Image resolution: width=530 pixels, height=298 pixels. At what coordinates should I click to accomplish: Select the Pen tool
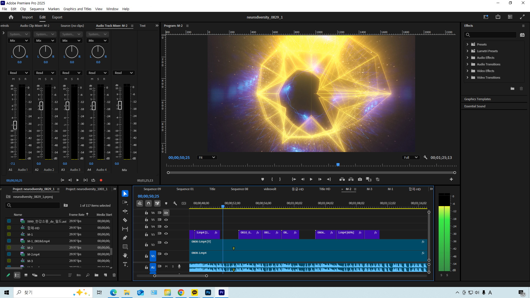(125, 238)
